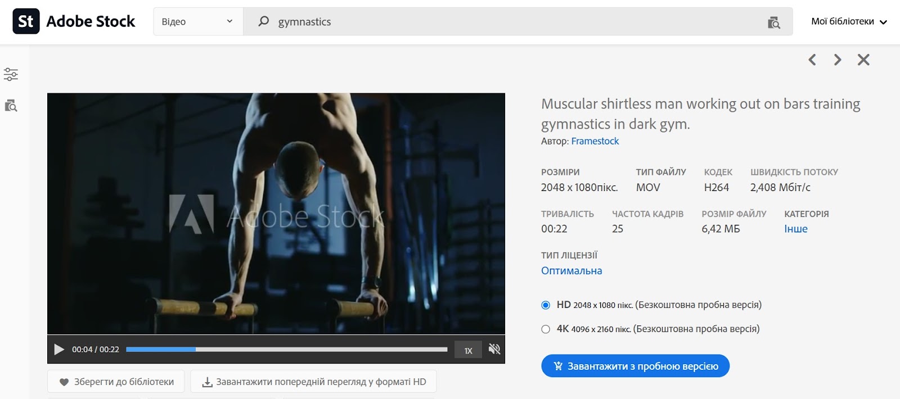This screenshot has width=900, height=399.
Task: Go to previous asset with left chevron
Action: click(812, 60)
